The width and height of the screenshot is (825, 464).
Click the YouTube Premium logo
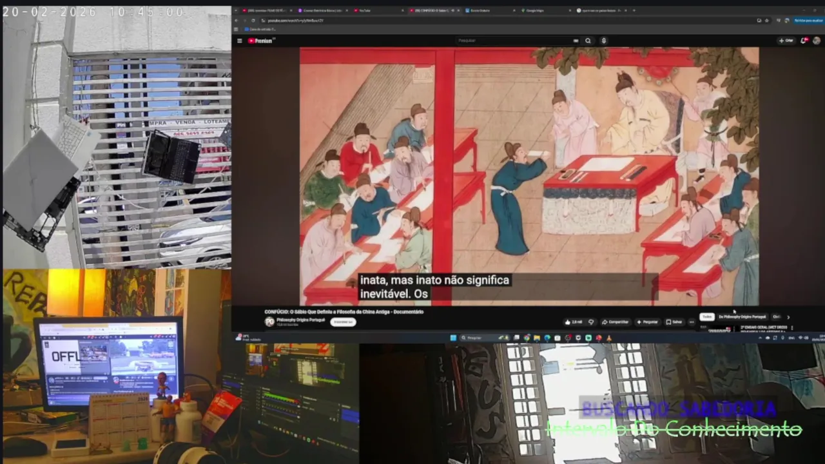261,41
